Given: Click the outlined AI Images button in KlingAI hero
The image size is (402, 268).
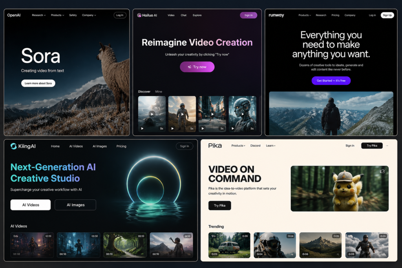Looking at the screenshot, I should pos(75,205).
